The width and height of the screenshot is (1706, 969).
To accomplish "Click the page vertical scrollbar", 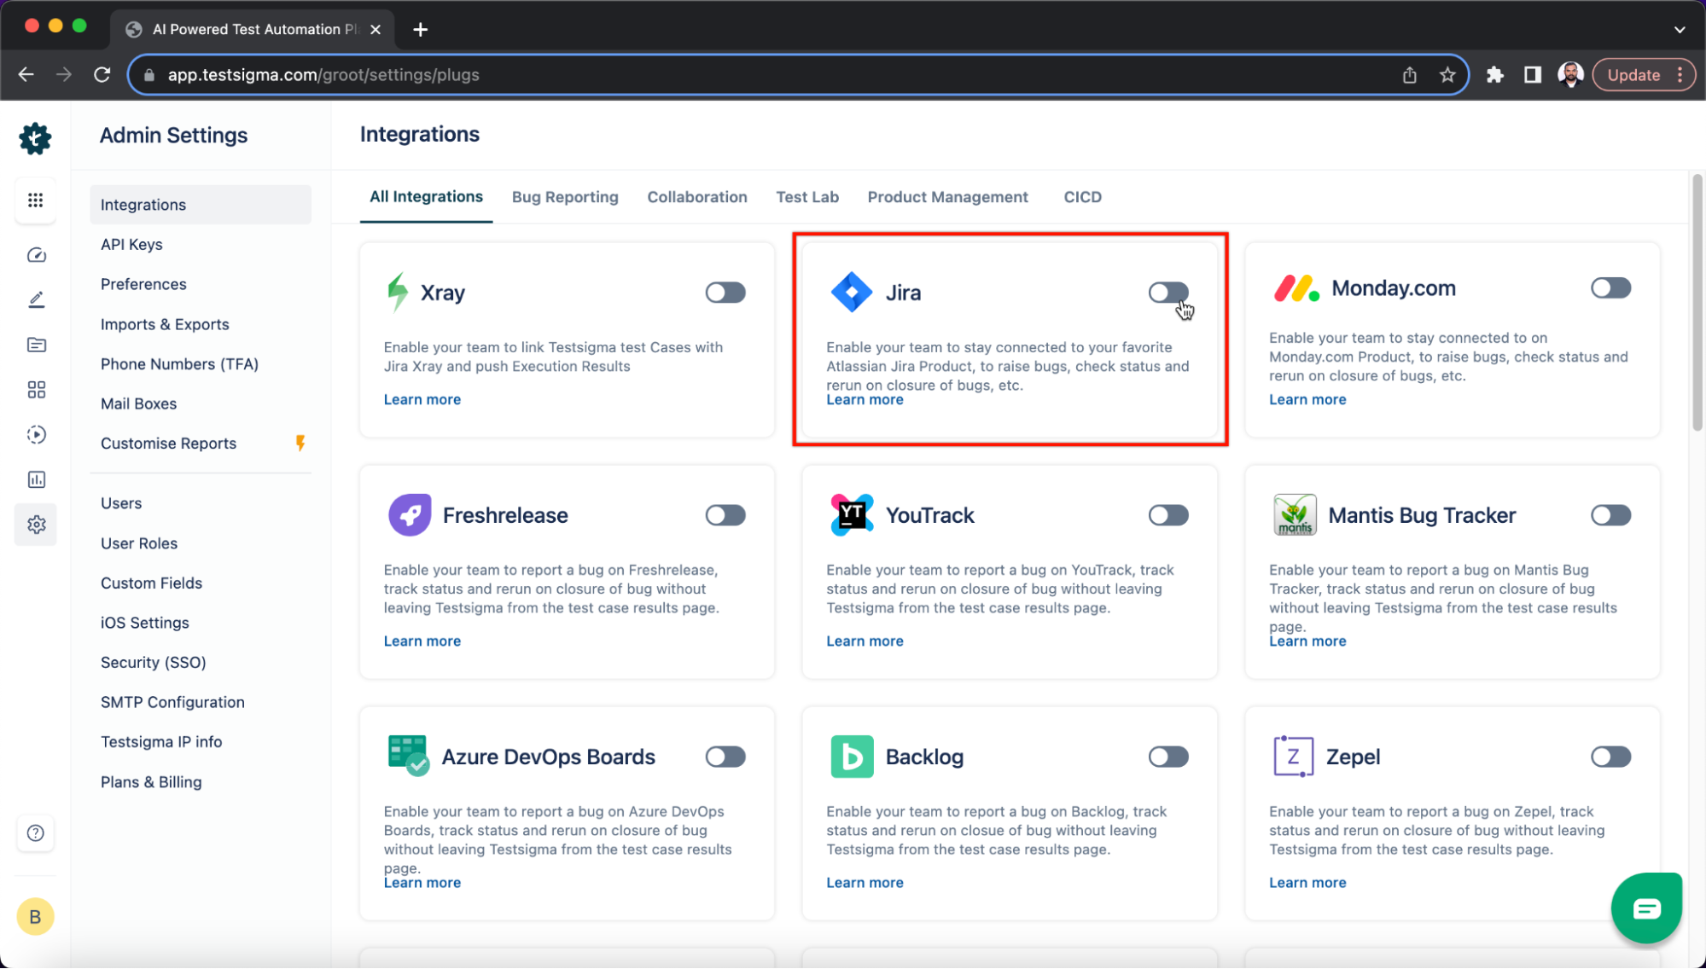I will pyautogui.click(x=1697, y=303).
